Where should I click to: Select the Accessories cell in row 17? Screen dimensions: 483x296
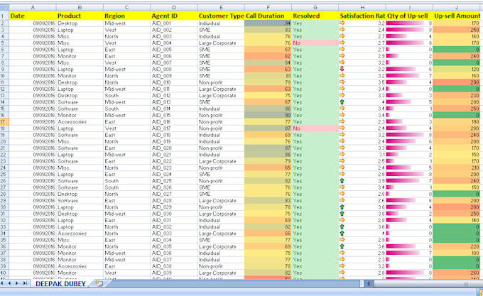coord(80,121)
